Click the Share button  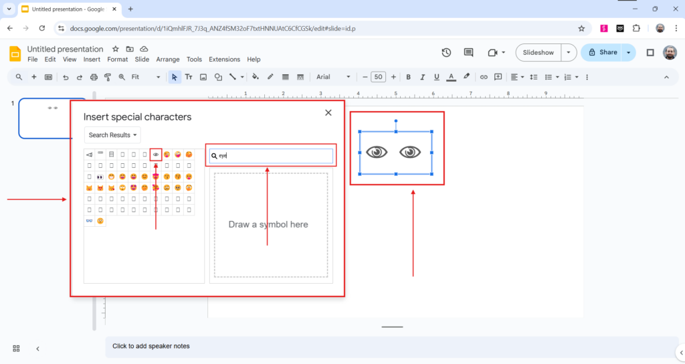coord(602,52)
